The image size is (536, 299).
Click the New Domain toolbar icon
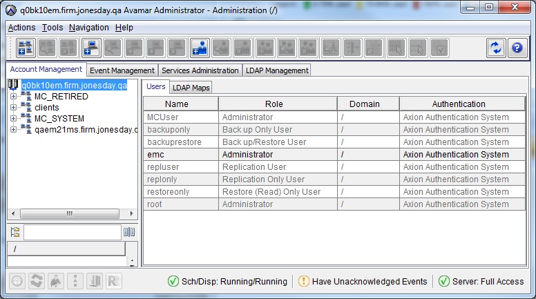point(26,48)
